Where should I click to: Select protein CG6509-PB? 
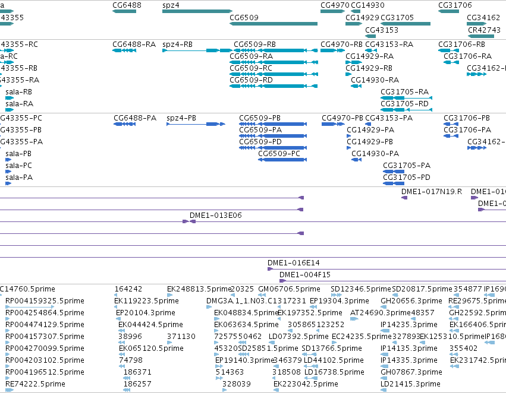pos(260,118)
